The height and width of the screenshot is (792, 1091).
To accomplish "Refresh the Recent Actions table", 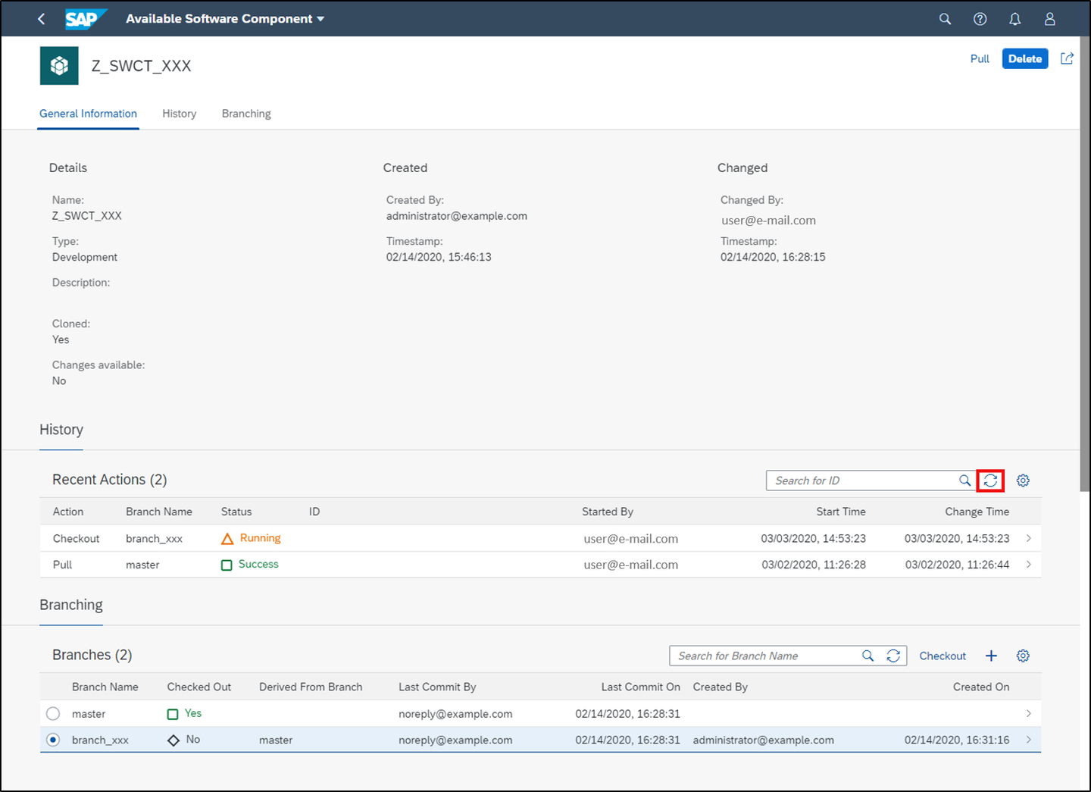I will (990, 481).
